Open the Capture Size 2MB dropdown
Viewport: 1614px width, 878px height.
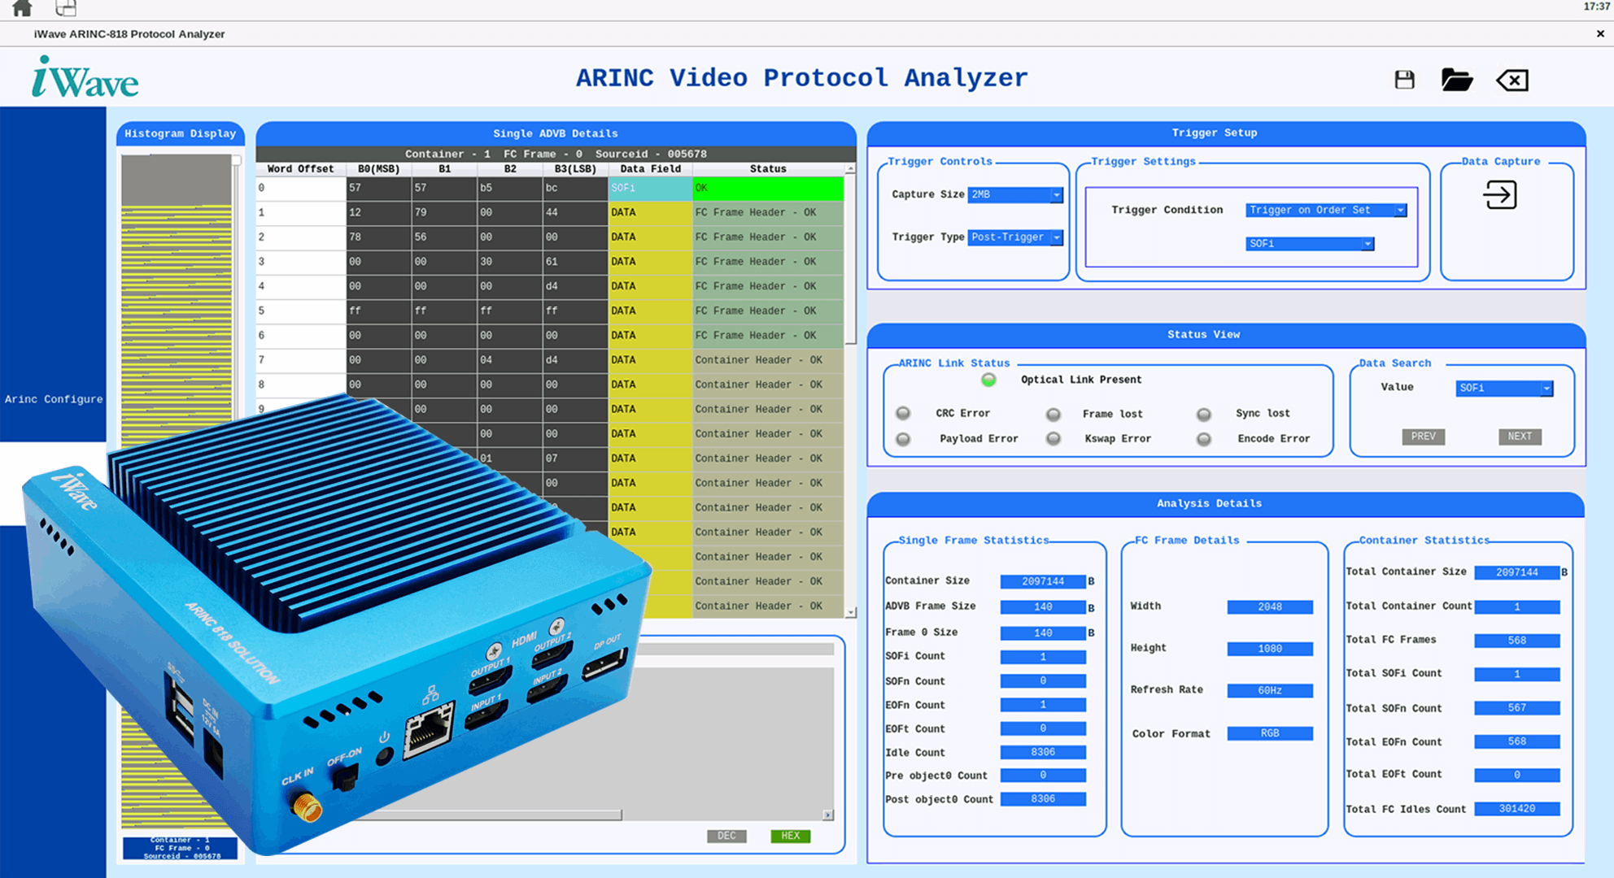(1015, 195)
